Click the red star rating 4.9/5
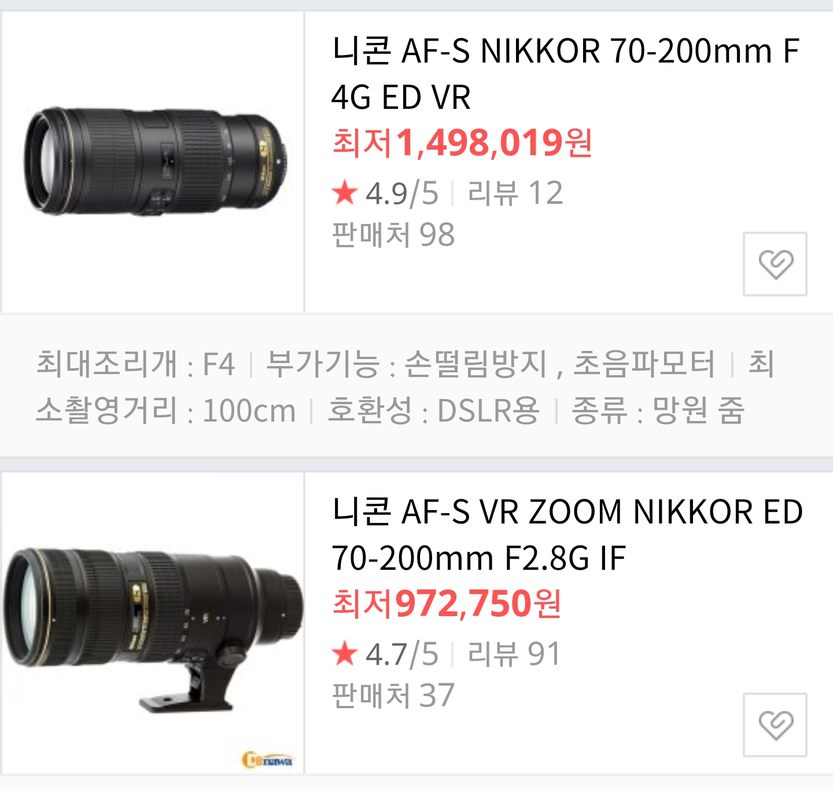The width and height of the screenshot is (833, 791). pos(385,193)
